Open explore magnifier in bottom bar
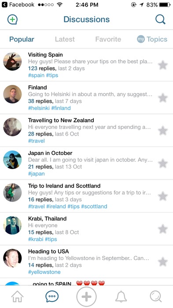 point(156,297)
